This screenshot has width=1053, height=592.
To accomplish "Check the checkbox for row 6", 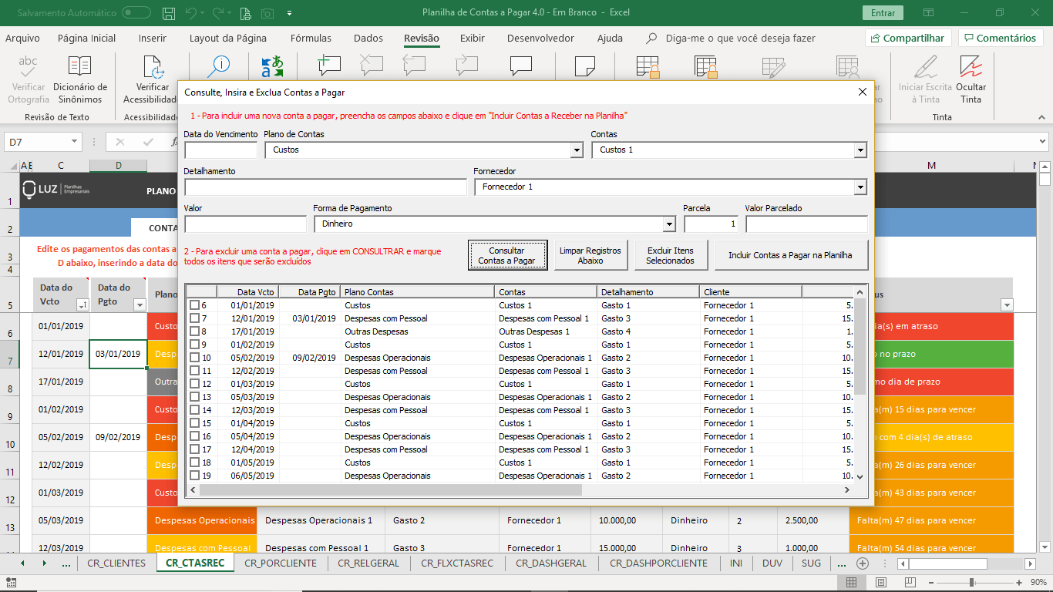I will tap(194, 305).
